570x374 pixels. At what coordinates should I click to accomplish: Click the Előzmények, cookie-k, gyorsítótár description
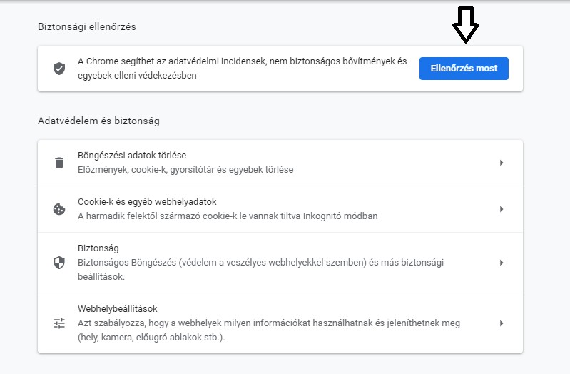[185, 170]
